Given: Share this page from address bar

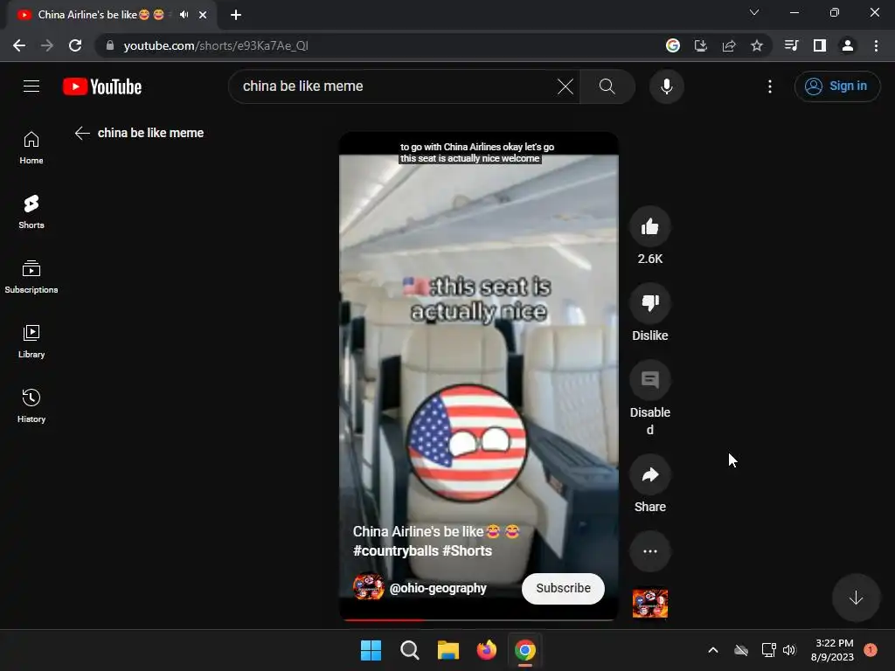Looking at the screenshot, I should point(728,45).
